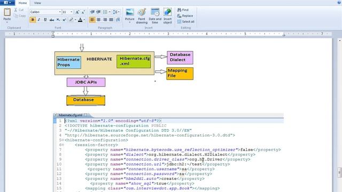Click the left indent marker on ruler
This screenshot has width=342, height=192.
click(53, 34)
